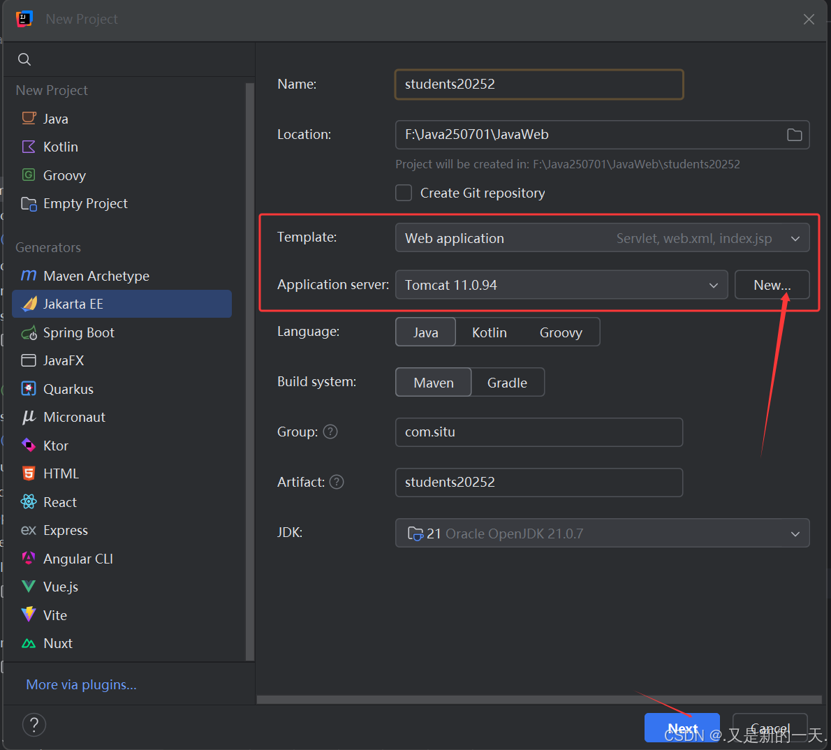Click the left list vertical scrollbar
This screenshot has height=750, width=831.
pos(249,371)
